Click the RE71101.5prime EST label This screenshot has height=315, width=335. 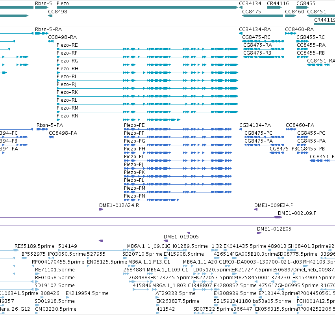tap(55, 270)
